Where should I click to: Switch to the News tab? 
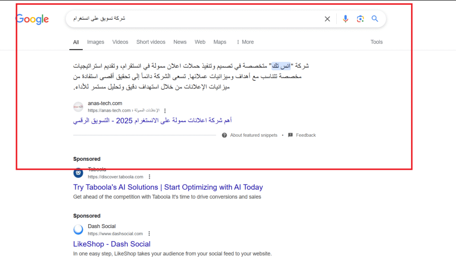pos(180,42)
